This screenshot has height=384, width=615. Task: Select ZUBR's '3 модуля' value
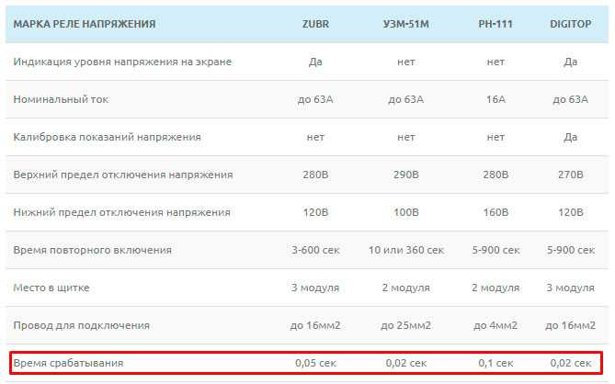click(x=315, y=288)
